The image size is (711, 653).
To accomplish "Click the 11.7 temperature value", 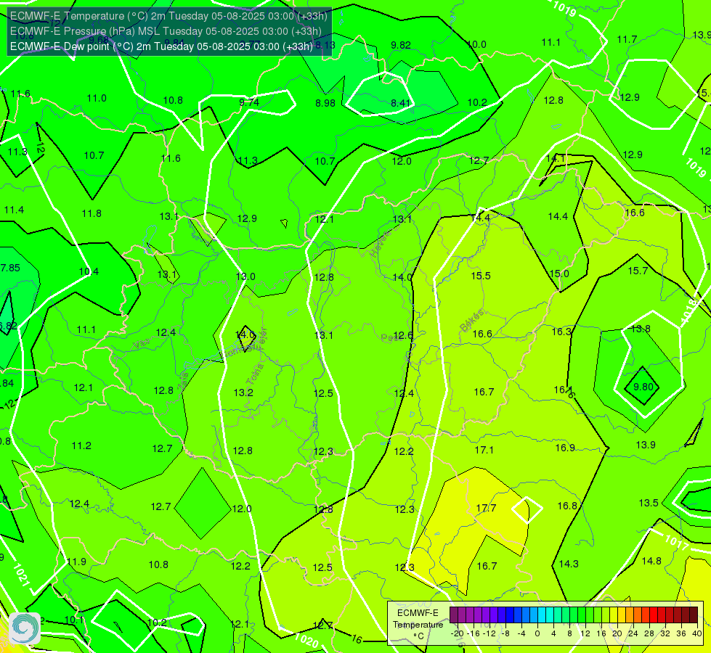I will (627, 40).
